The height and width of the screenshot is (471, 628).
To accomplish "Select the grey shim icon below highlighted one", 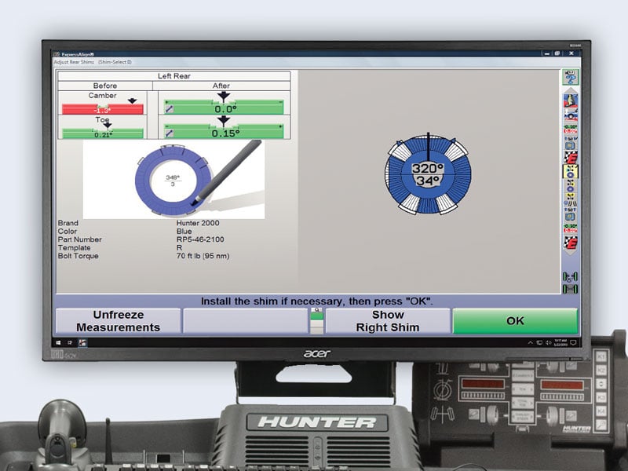I will coord(571,185).
